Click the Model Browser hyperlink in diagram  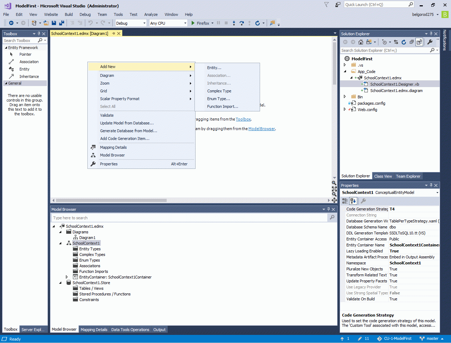(x=262, y=129)
